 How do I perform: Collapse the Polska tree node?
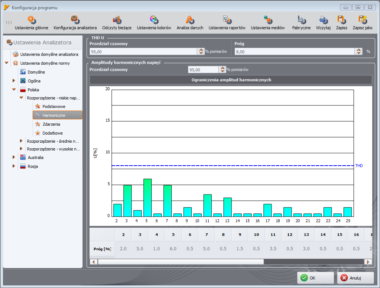tap(14, 89)
